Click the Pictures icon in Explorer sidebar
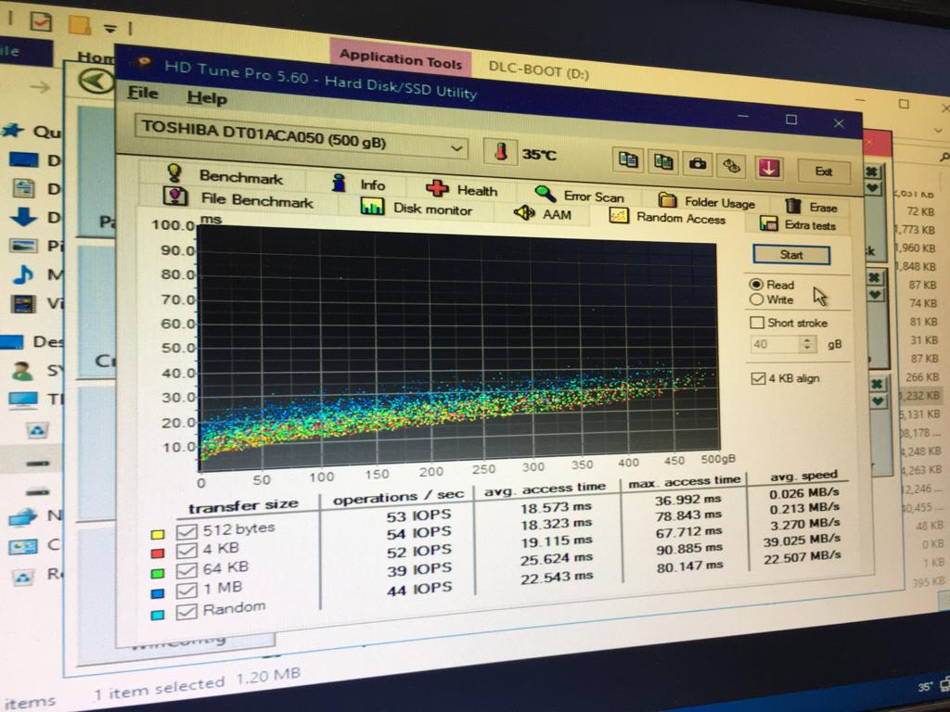Screen dimensions: 950x712 pos(23,245)
